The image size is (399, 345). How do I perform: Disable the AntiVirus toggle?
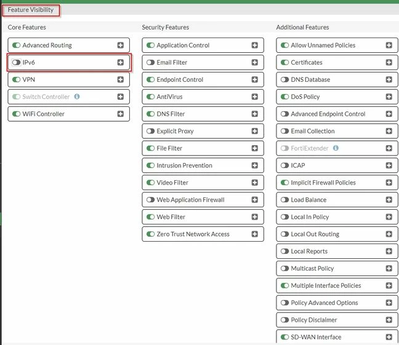150,97
